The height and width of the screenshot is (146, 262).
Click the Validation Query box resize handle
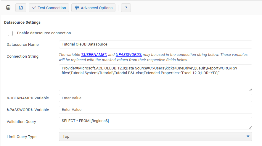[250, 127]
